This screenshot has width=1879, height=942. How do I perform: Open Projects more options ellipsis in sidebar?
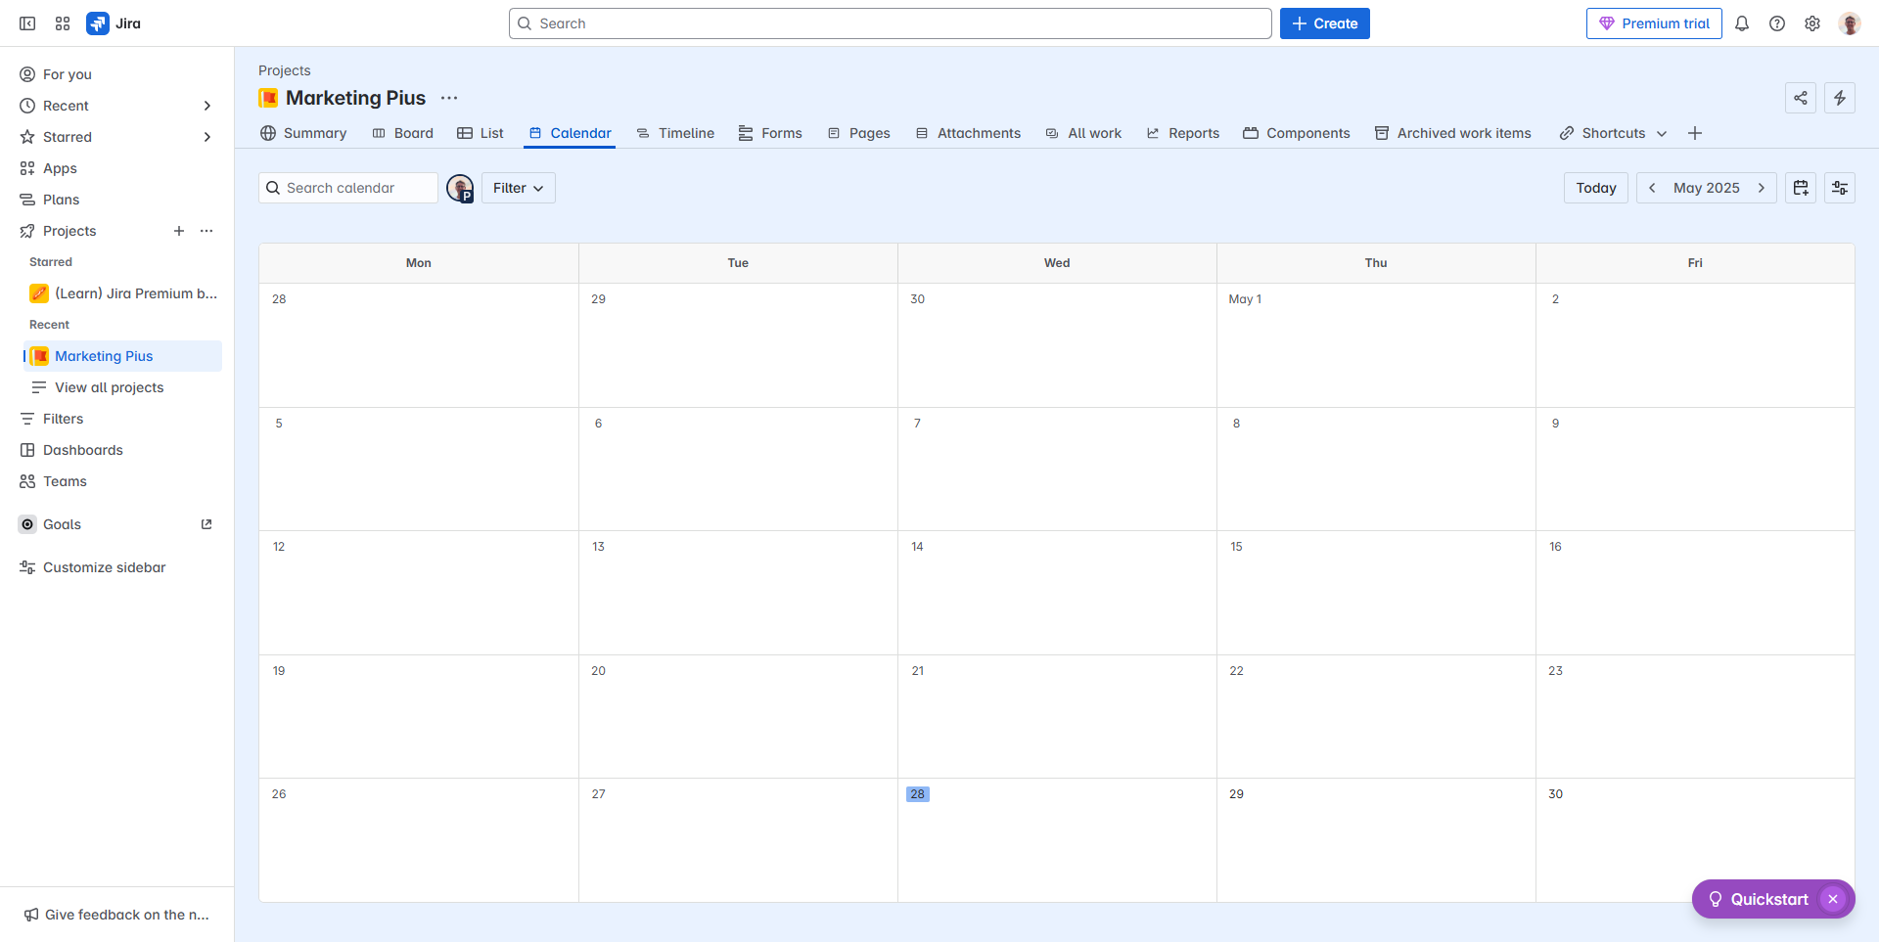pos(206,231)
